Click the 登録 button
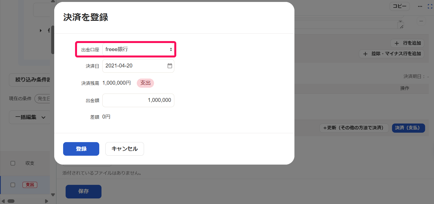 (x=81, y=149)
